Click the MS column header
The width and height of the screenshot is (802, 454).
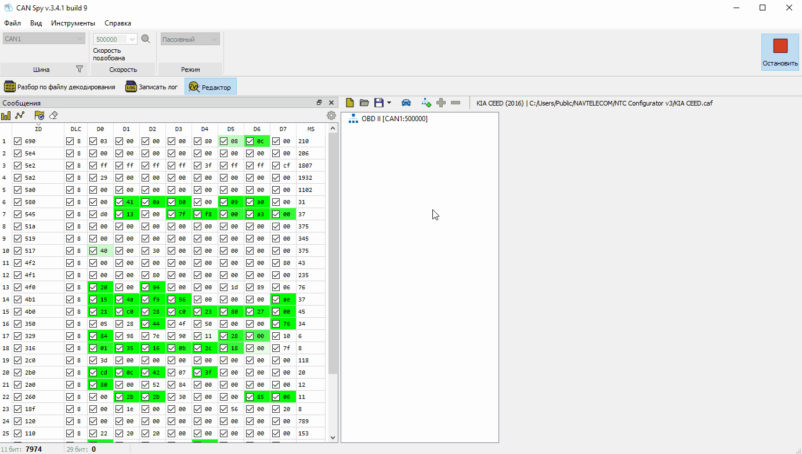pyautogui.click(x=311, y=129)
